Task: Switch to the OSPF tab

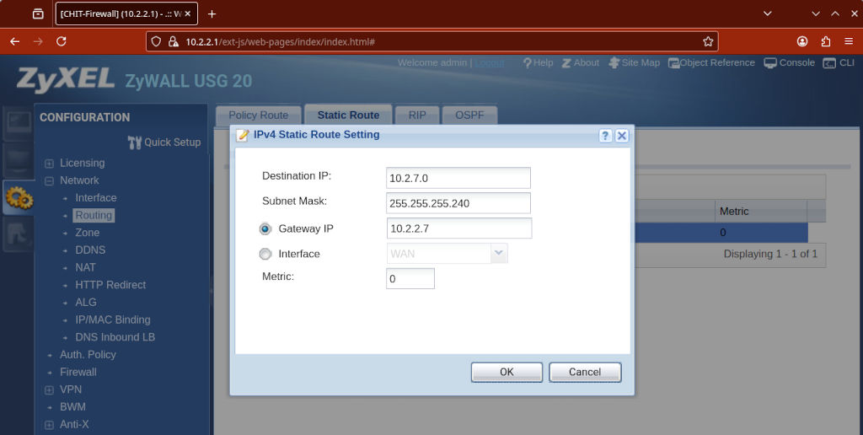Action: pyautogui.click(x=469, y=115)
